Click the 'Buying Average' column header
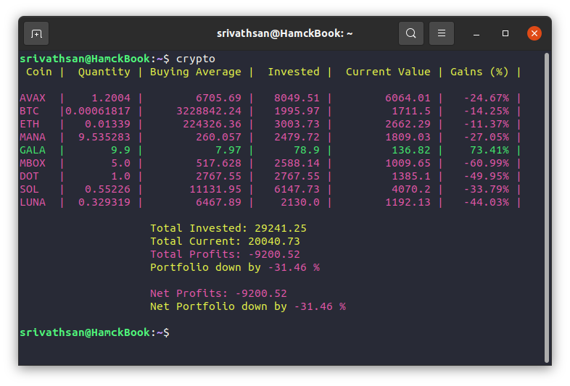The image size is (570, 386). [x=196, y=72]
